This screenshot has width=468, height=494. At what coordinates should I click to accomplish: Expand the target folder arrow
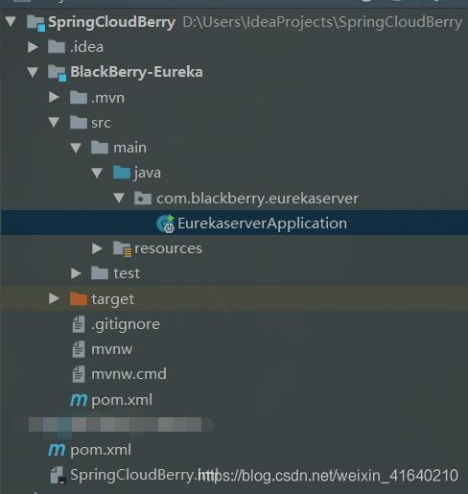(x=54, y=298)
